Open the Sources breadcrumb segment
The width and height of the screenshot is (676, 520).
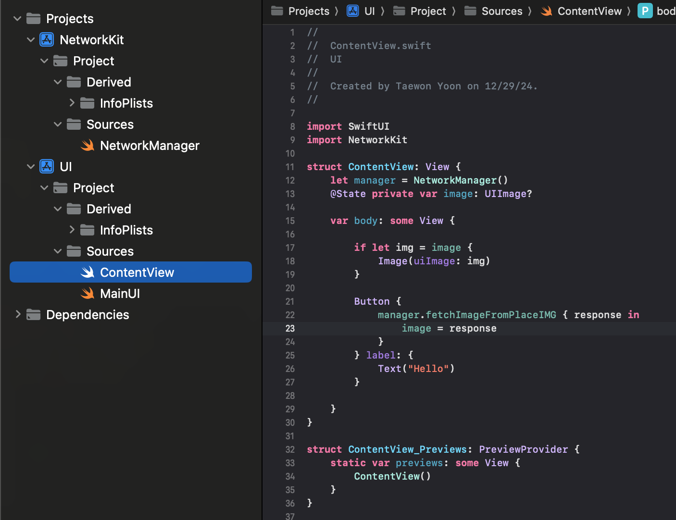(x=502, y=11)
